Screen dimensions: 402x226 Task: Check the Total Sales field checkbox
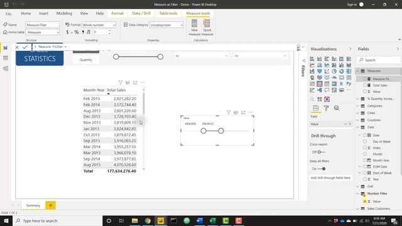[x=365, y=85]
